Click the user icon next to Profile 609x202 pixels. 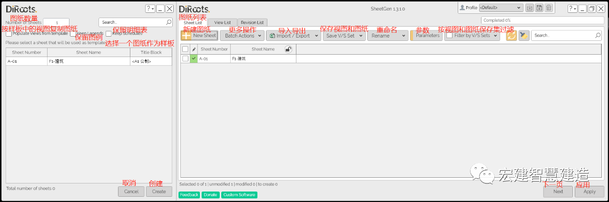point(462,8)
